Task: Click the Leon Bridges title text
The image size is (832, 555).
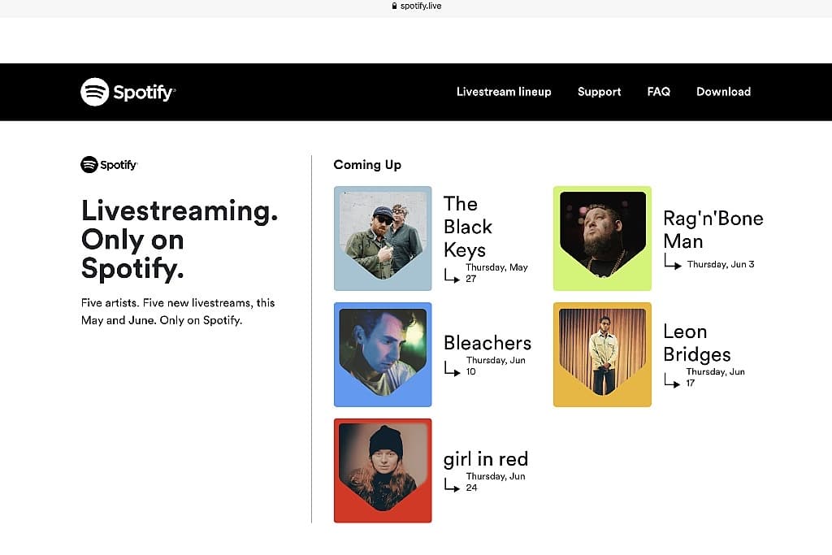Action: point(696,343)
